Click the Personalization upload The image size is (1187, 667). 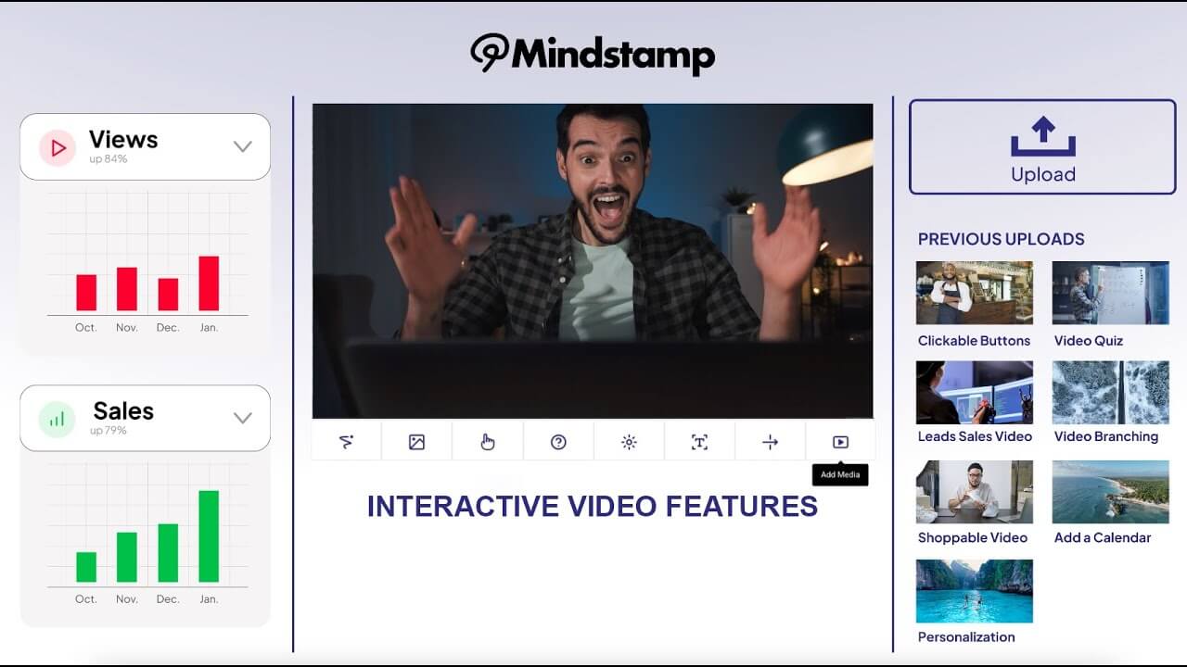point(974,591)
